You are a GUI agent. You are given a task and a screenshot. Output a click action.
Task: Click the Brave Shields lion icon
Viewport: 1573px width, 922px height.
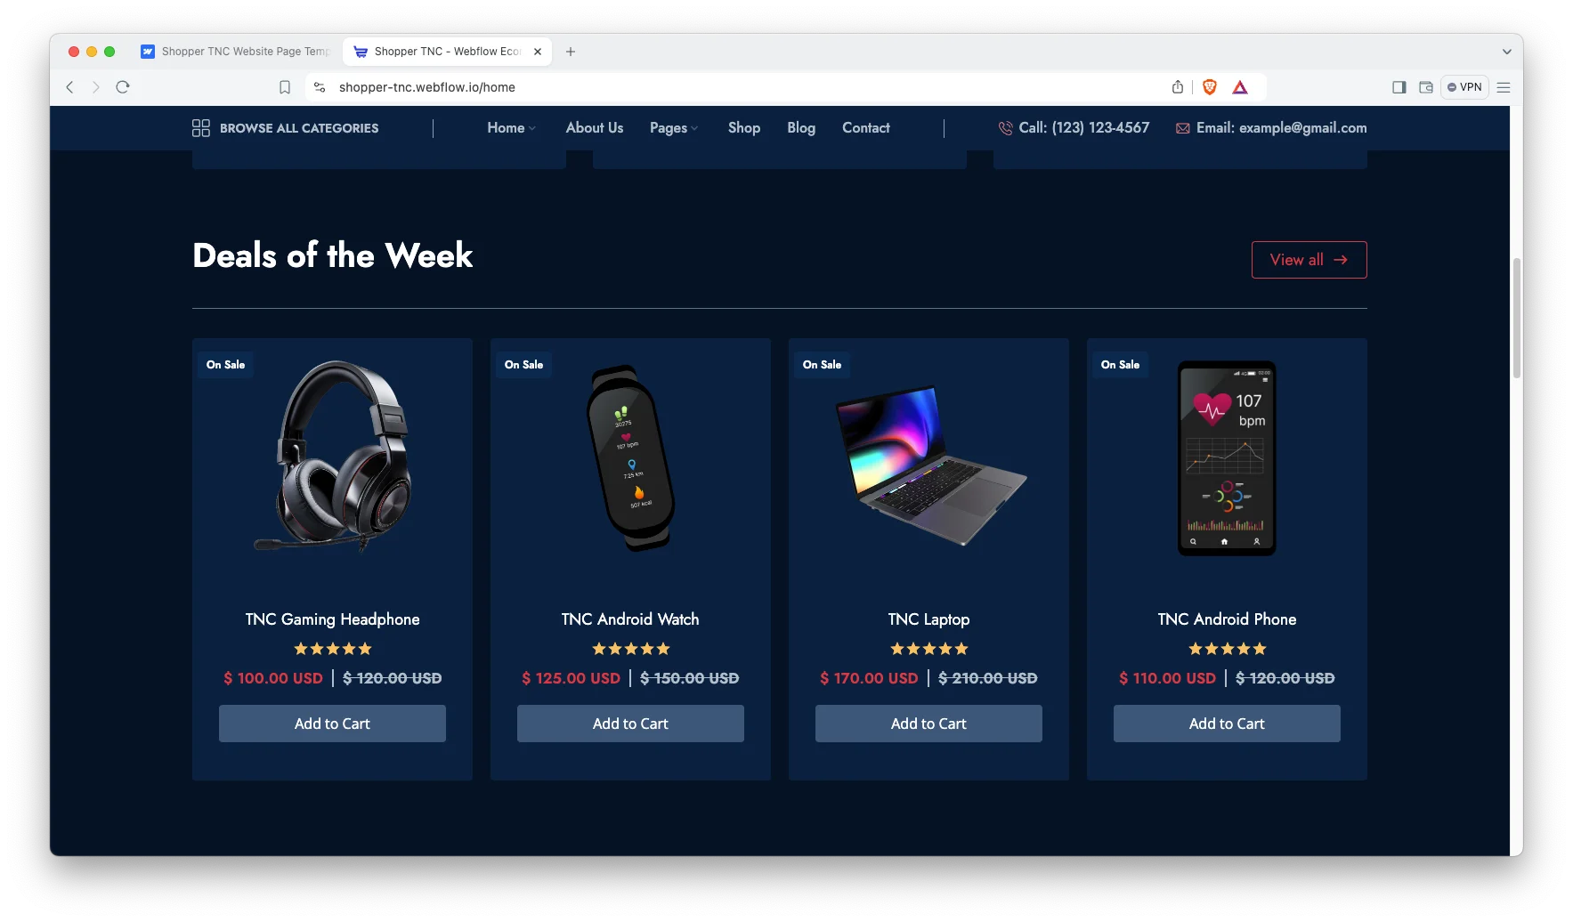coord(1209,87)
